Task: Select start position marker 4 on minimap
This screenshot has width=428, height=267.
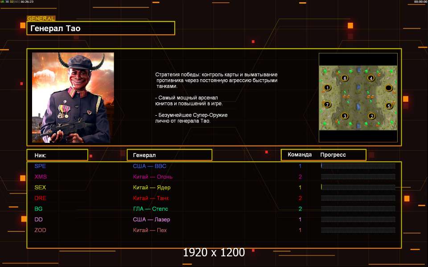Action: (370, 78)
